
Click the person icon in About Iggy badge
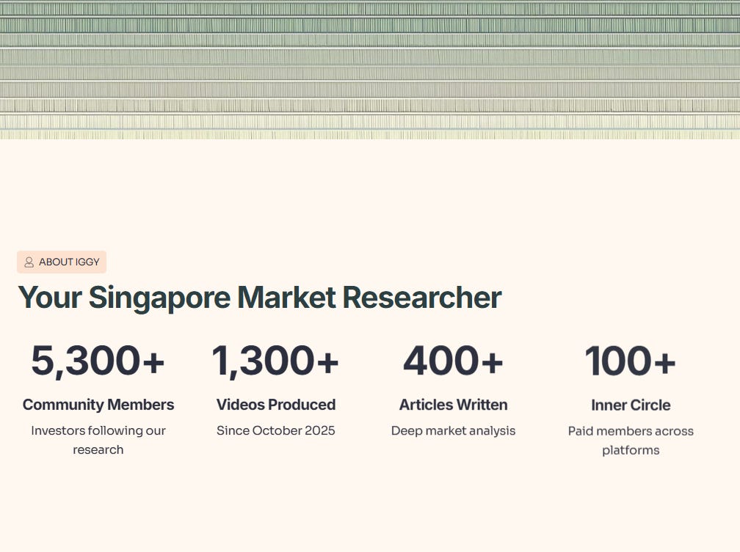(x=29, y=262)
